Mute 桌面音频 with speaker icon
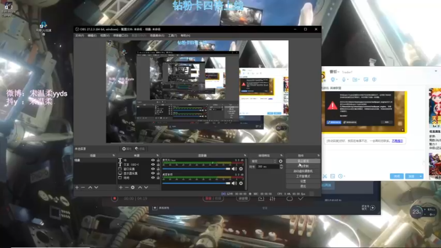441x248 pixels. 234,184
